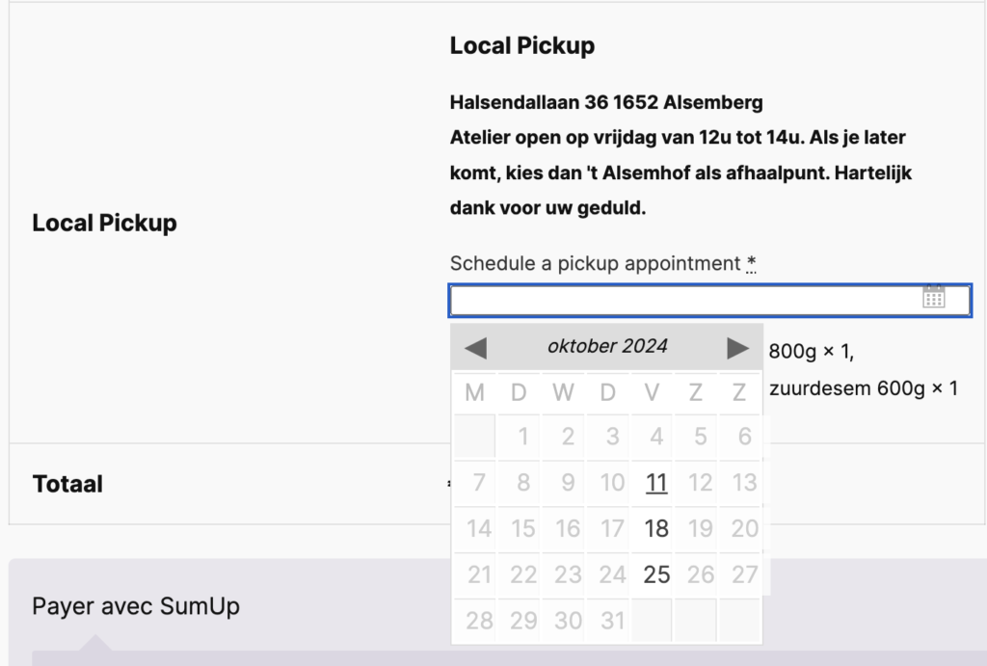Click the required asterisk next to label
Screen dimensions: 987x666
751,263
